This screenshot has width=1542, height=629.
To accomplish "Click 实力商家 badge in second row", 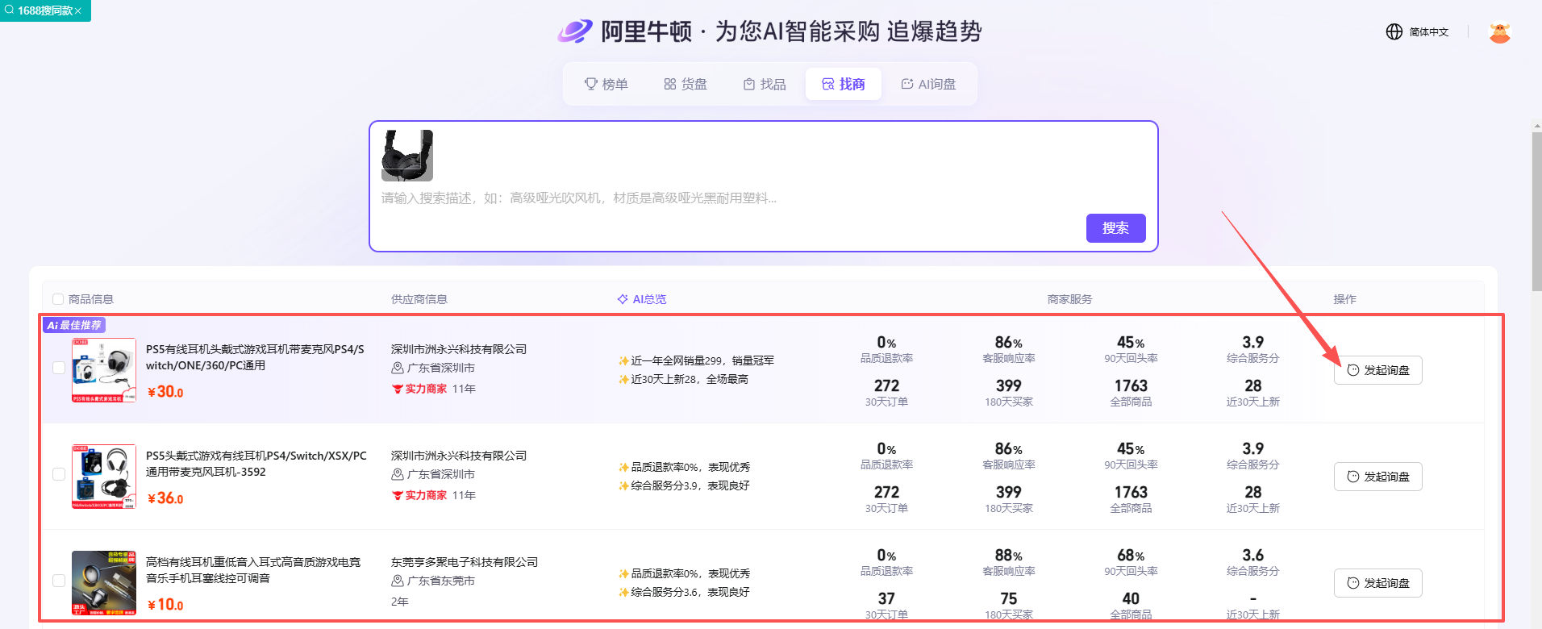I will tap(419, 495).
